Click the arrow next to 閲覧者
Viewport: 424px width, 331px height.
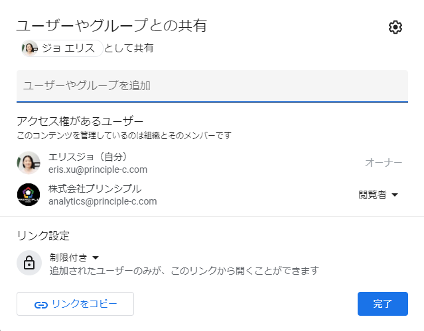click(395, 195)
